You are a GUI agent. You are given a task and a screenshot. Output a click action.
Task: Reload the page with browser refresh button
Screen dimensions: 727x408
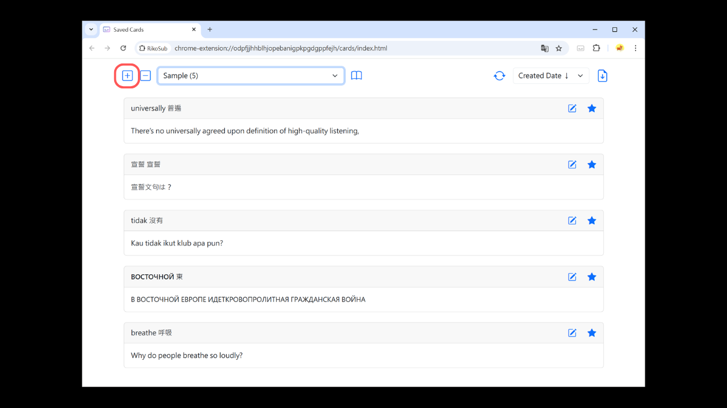tap(123, 48)
